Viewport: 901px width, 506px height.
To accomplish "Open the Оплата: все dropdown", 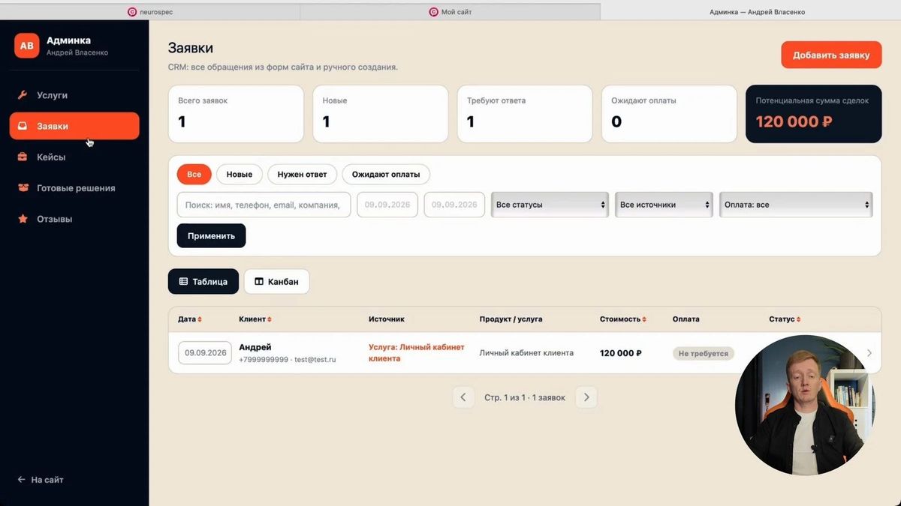I will coord(796,205).
